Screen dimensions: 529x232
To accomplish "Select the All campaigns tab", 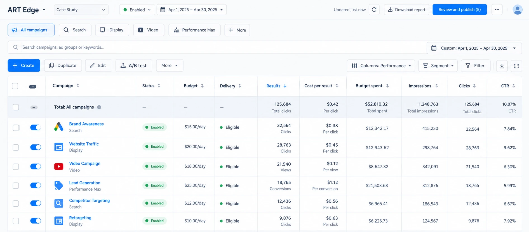I will (31, 30).
